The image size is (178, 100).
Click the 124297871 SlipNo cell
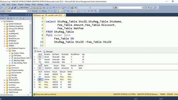pyautogui.click(x=48, y=68)
